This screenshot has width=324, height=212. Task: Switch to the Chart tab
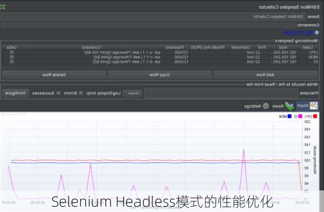[x=307, y=106]
